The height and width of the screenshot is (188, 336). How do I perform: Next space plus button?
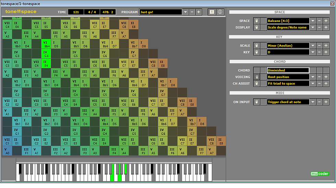click(326, 21)
